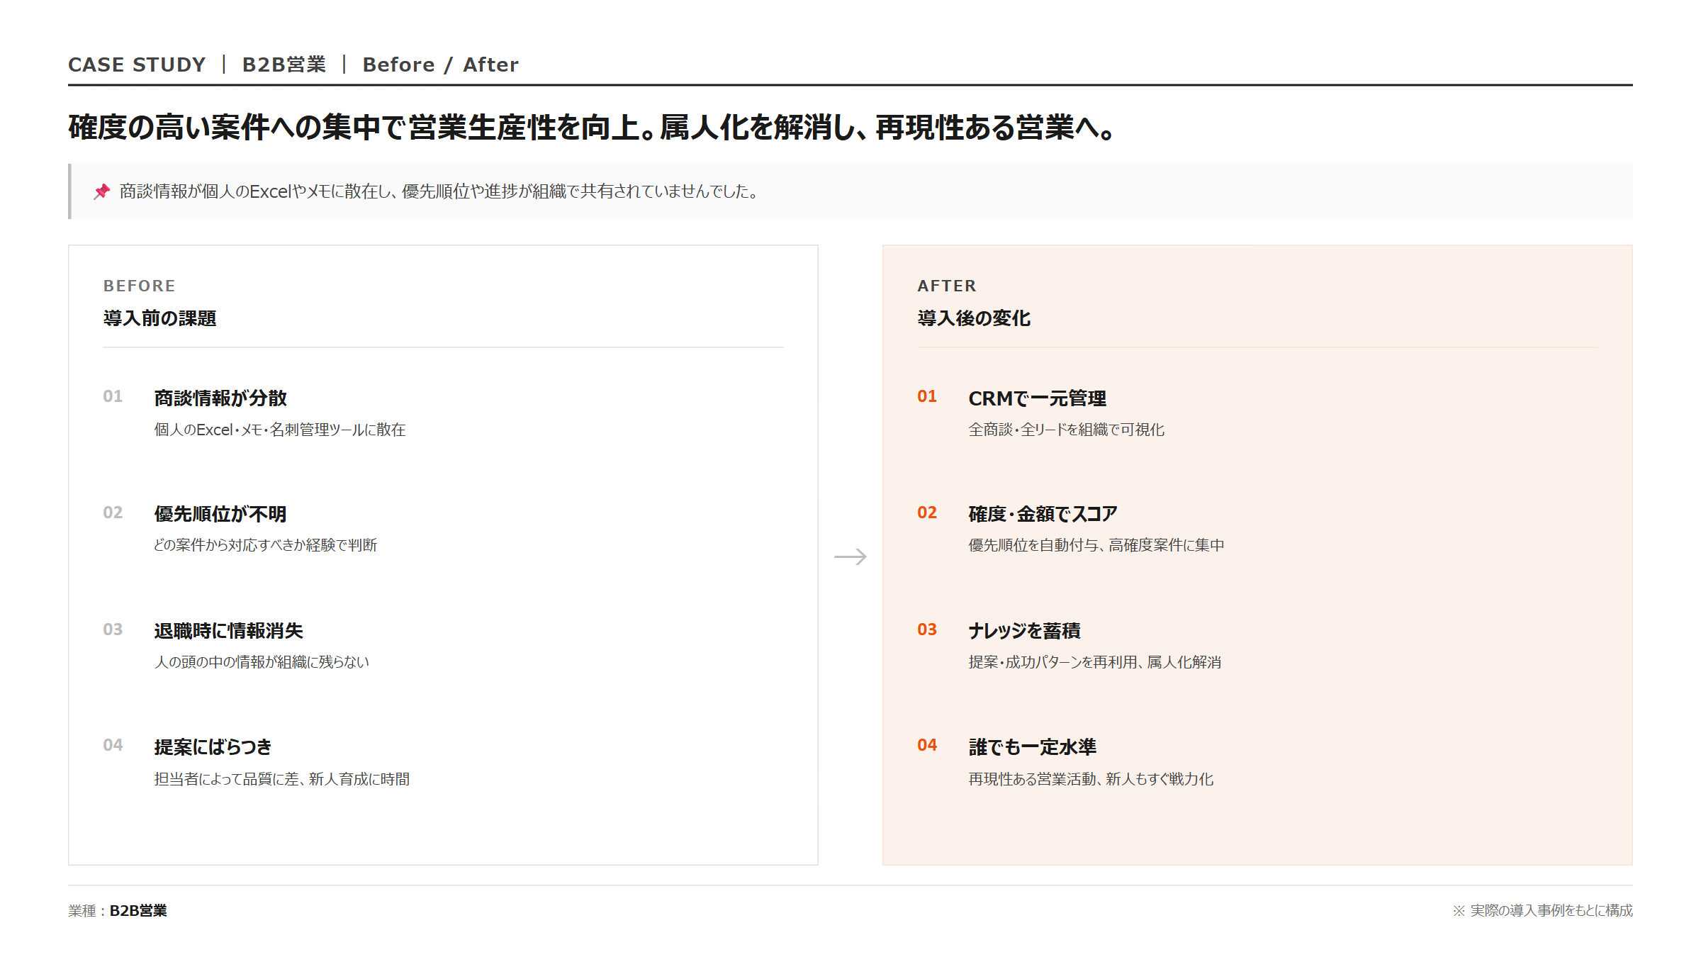This screenshot has height=957, width=1701.
Task: Select the ナレッジを蓄積 item title
Action: (x=1024, y=631)
